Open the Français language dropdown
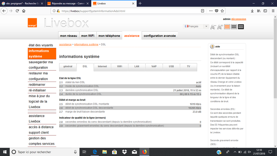Image resolution: width=277 pixels, height=156 pixels. pos(196,26)
